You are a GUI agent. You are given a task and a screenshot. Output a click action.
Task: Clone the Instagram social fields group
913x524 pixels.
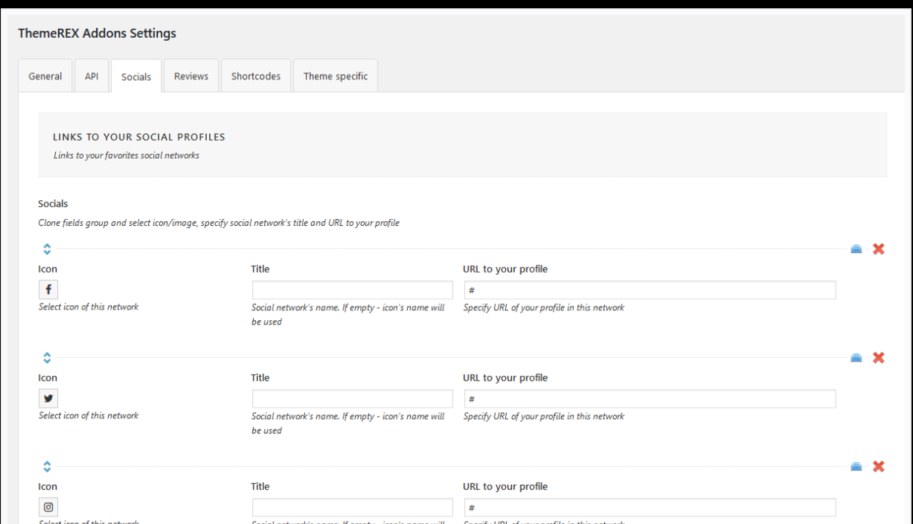click(x=856, y=467)
